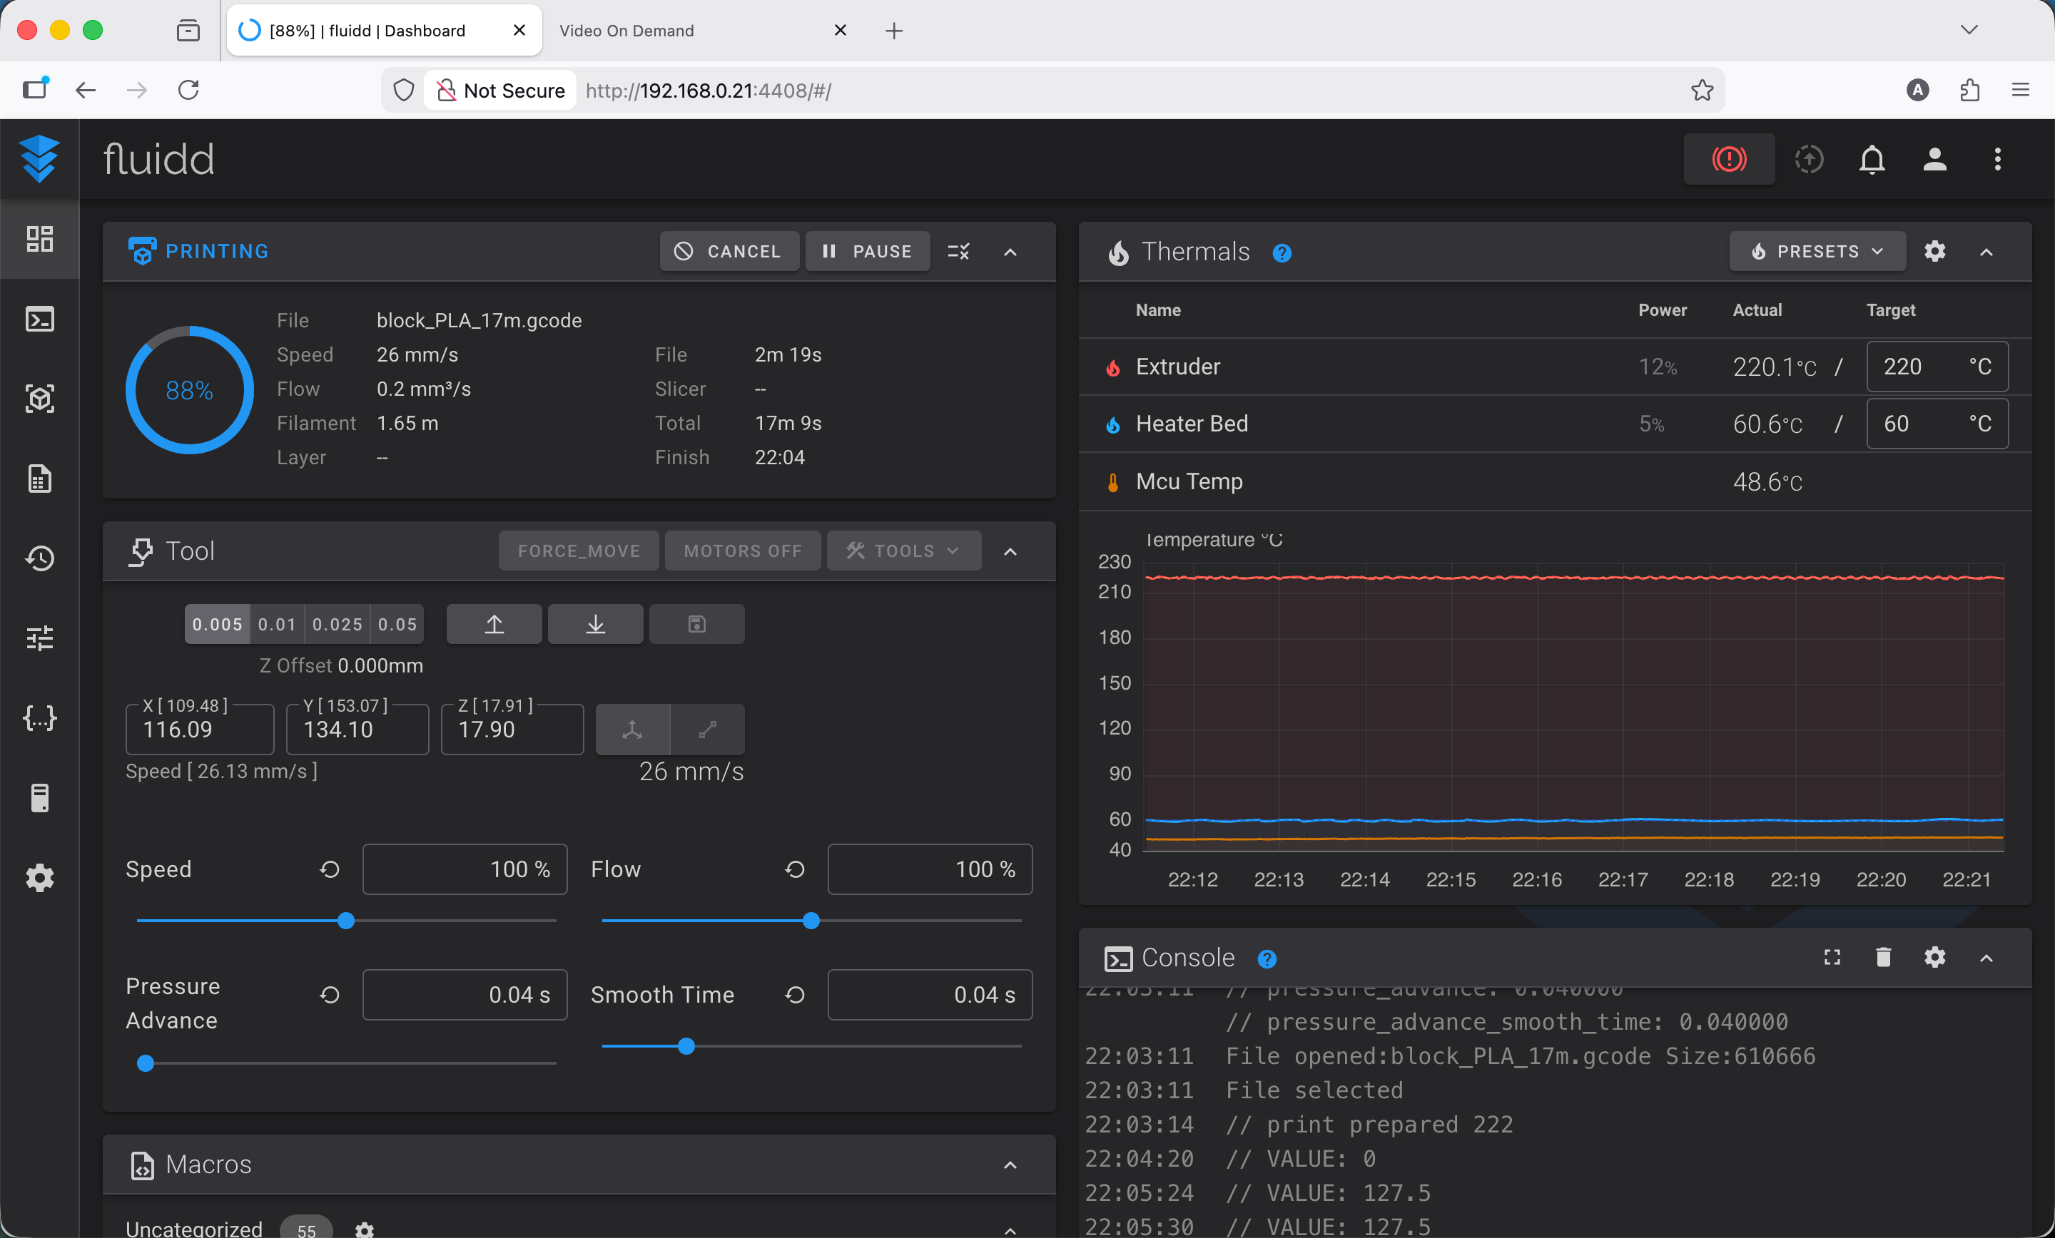The image size is (2055, 1238).
Task: Open the print History page in sidebar
Action: [x=39, y=558]
